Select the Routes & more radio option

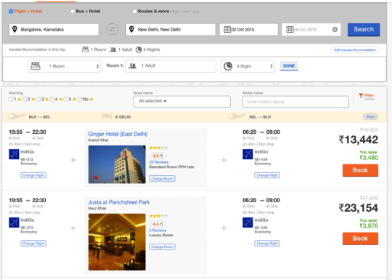tap(134, 11)
